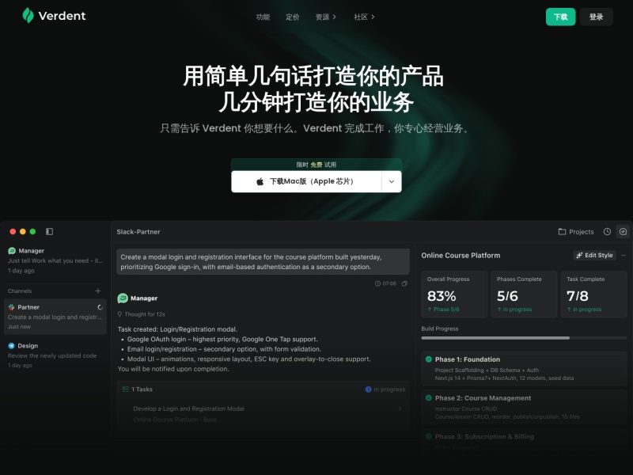
Task: Click the green 下载 button
Action: coord(561,17)
